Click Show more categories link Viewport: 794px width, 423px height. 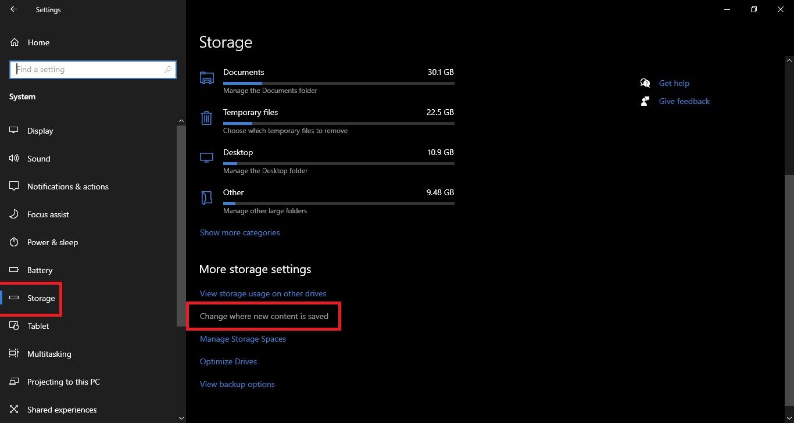(x=239, y=232)
